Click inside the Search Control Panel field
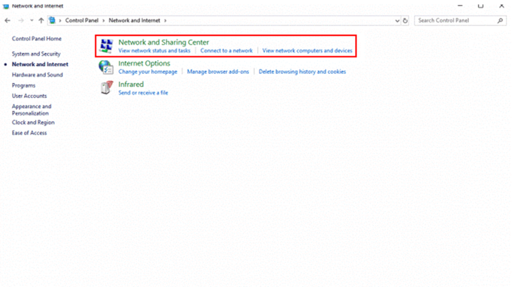 click(x=455, y=21)
